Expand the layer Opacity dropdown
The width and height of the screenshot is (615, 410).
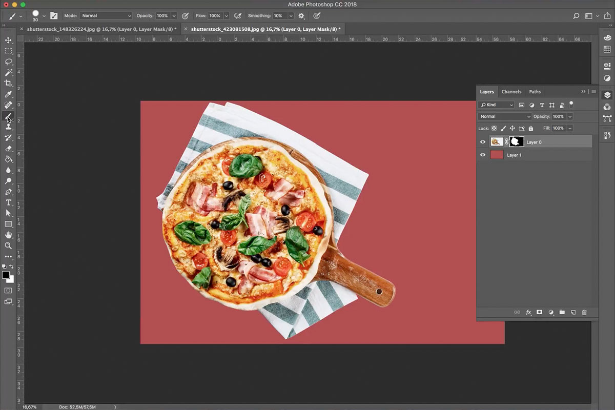pyautogui.click(x=569, y=116)
